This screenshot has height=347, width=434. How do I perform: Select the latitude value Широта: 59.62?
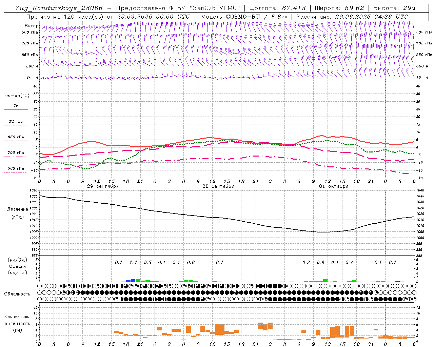(339, 8)
